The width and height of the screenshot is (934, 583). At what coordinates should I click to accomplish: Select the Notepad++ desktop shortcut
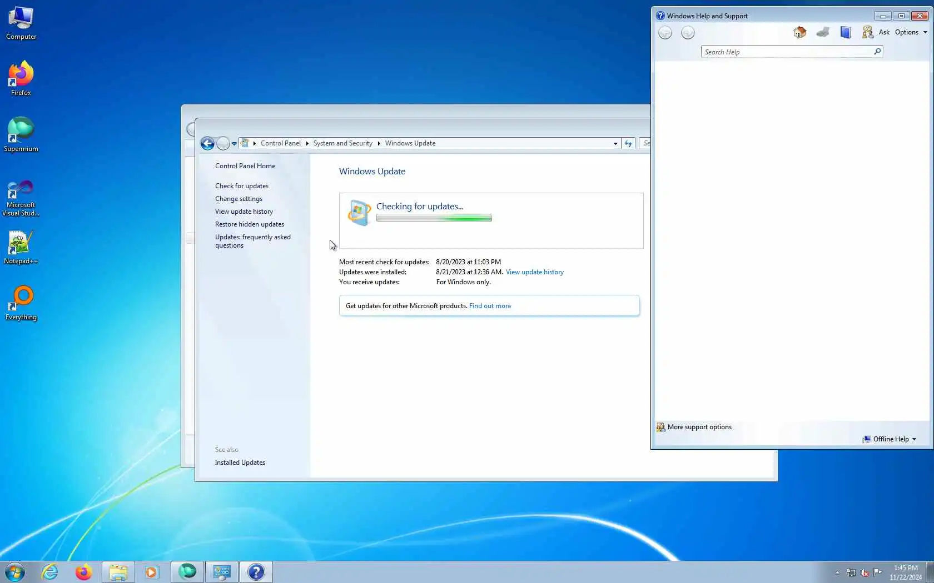(x=21, y=248)
